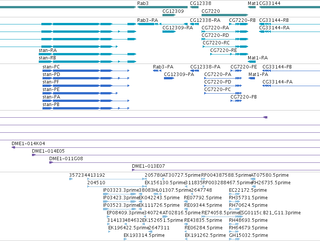Screen dimensions: 320x241
Task: Click protein stan-PF
Action: [x=51, y=82]
